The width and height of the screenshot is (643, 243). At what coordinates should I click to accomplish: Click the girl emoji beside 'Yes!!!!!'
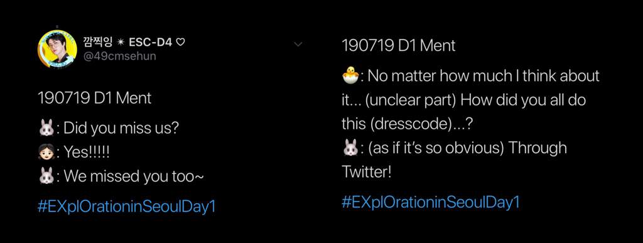tap(46, 153)
